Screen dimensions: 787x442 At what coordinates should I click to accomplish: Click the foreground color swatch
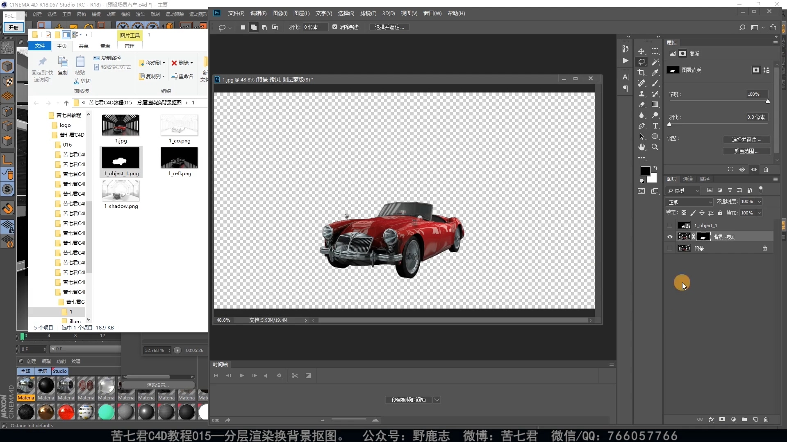pyautogui.click(x=645, y=171)
